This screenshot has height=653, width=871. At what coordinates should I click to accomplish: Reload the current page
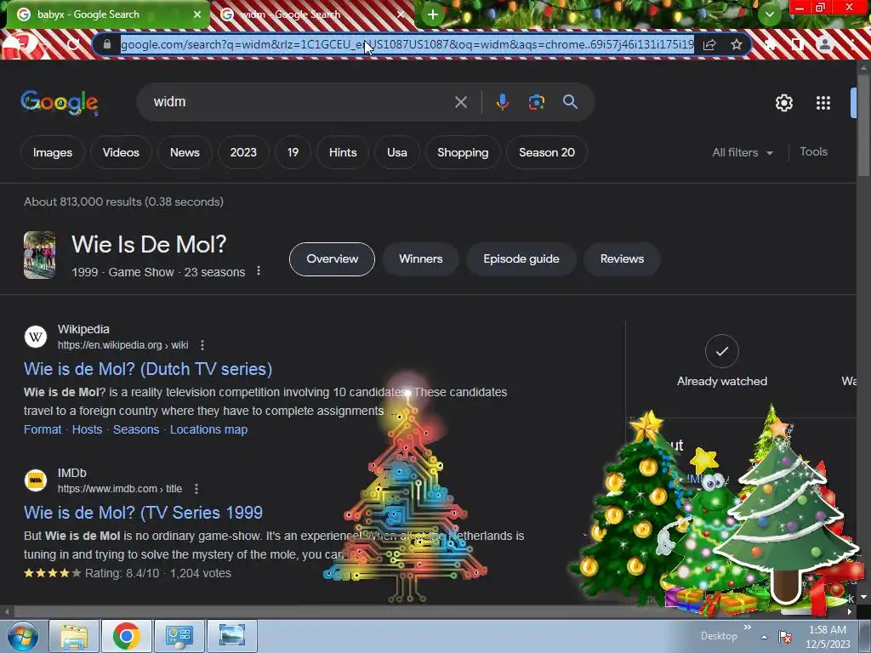click(x=73, y=44)
